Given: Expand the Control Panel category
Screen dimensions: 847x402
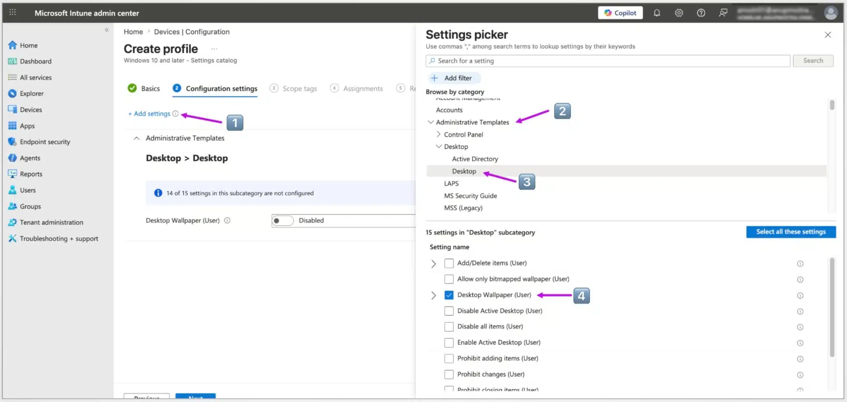Looking at the screenshot, I should 439,134.
